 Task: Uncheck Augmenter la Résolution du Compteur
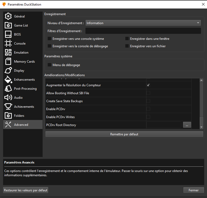pyautogui.click(x=148, y=85)
